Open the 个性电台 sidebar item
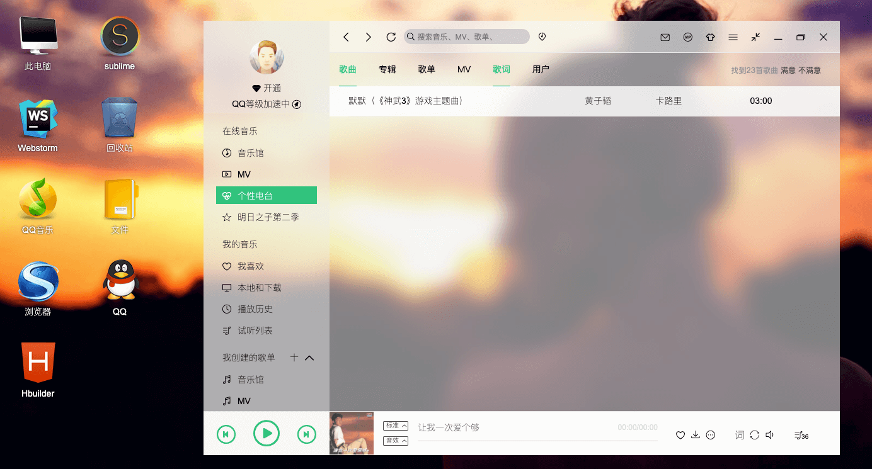The width and height of the screenshot is (872, 469). pyautogui.click(x=267, y=196)
